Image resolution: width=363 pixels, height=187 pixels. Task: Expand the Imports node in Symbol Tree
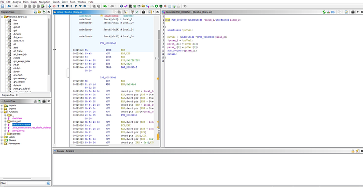click(x=2, y=105)
